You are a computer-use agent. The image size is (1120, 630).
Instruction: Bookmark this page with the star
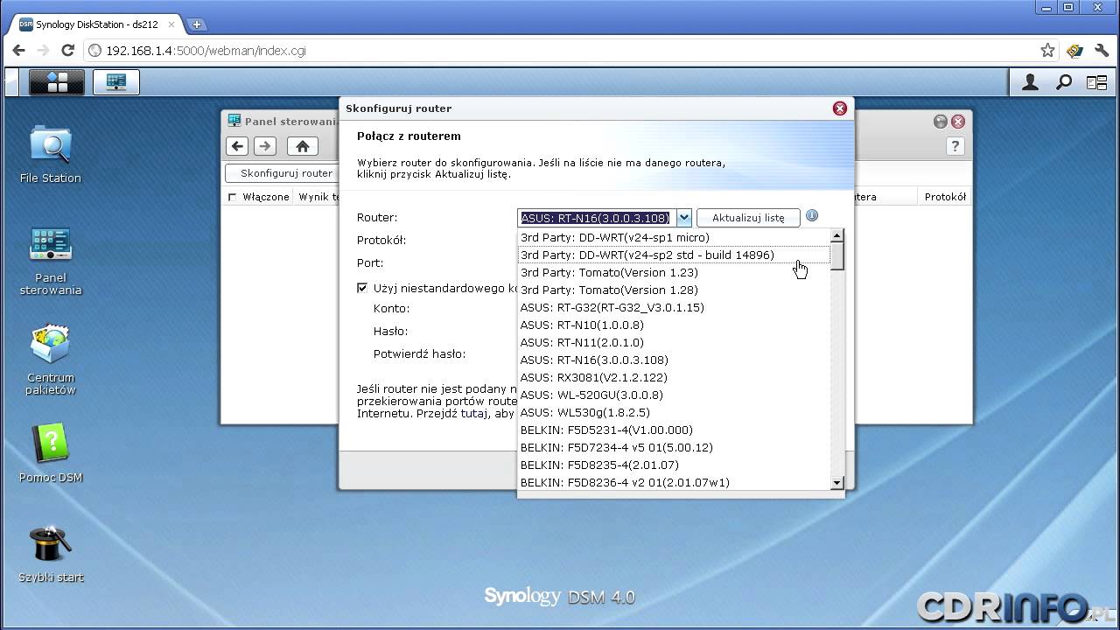click(x=1047, y=51)
